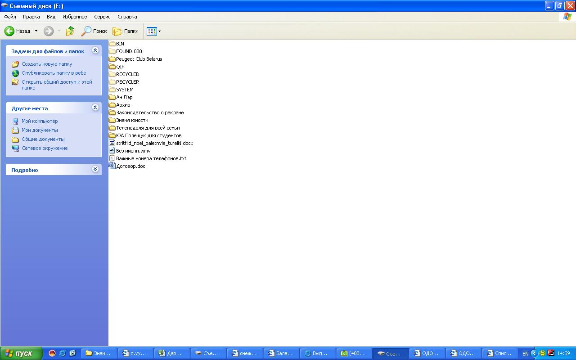Switch to the 'Знам...' taskbar folder window
Image resolution: width=576 pixels, height=360 pixels.
click(100, 353)
